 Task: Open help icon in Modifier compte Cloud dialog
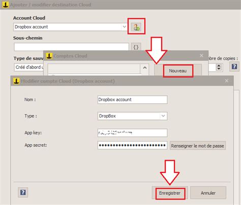[23, 192]
